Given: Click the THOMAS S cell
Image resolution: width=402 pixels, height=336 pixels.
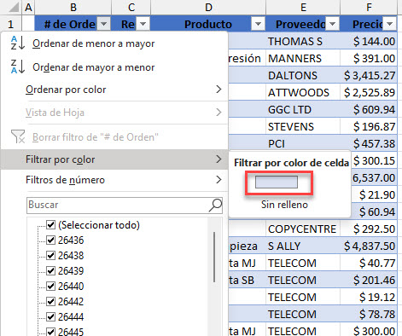Looking at the screenshot, I should point(303,41).
